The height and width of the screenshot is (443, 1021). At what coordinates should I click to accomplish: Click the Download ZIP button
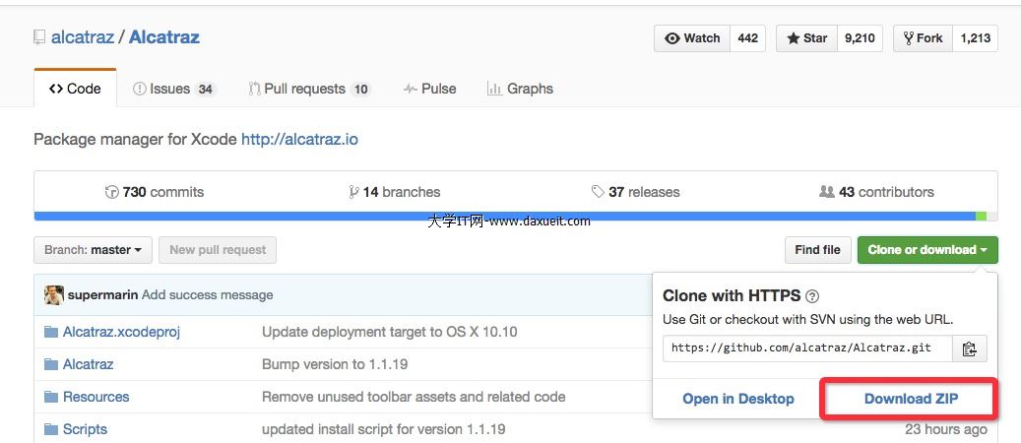point(911,399)
